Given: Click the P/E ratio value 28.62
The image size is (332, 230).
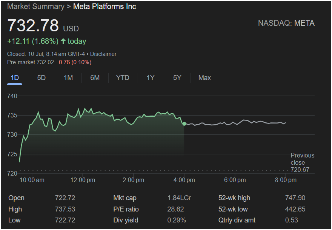Looking at the screenshot, I should click(175, 209).
